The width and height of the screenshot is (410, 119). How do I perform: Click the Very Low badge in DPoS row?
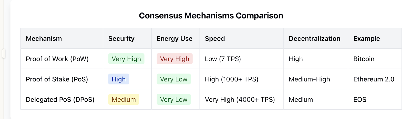click(x=173, y=100)
